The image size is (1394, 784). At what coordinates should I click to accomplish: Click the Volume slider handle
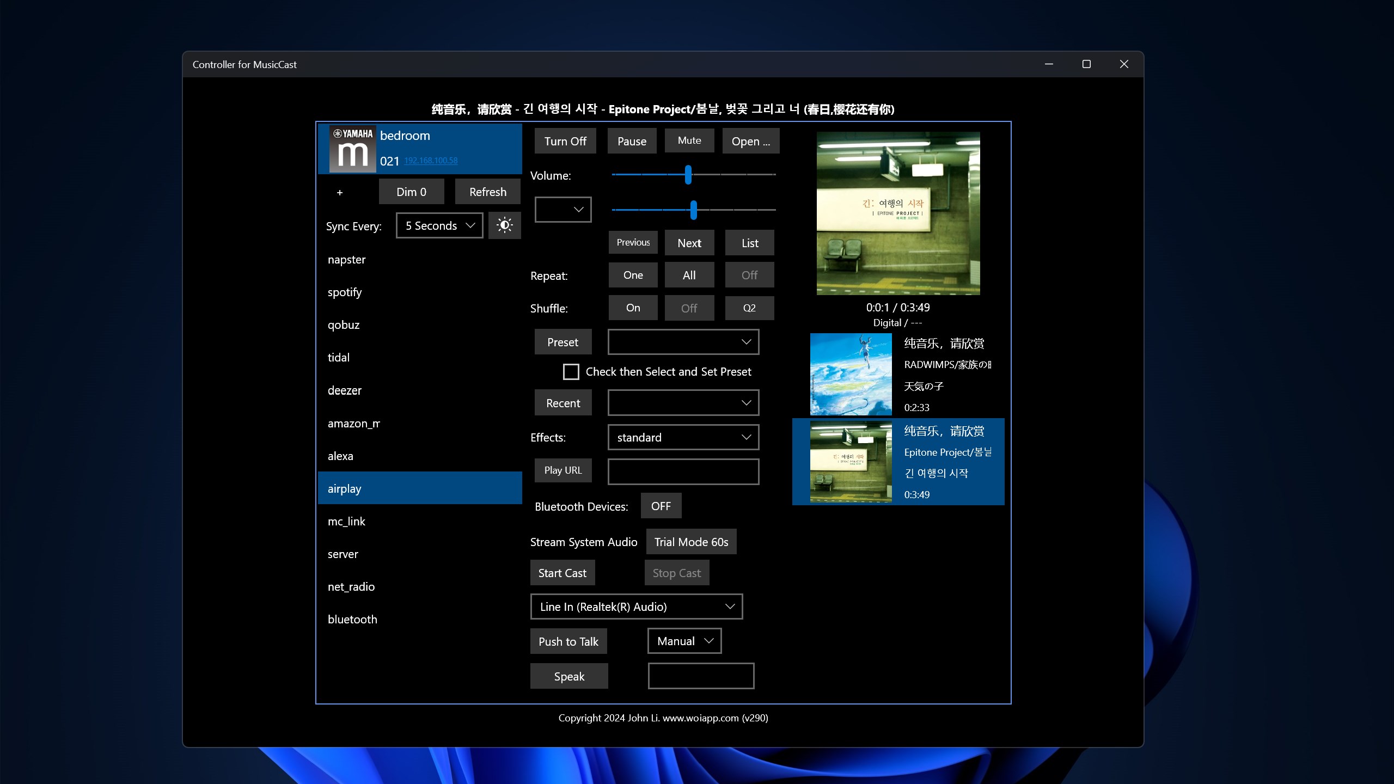(x=688, y=175)
